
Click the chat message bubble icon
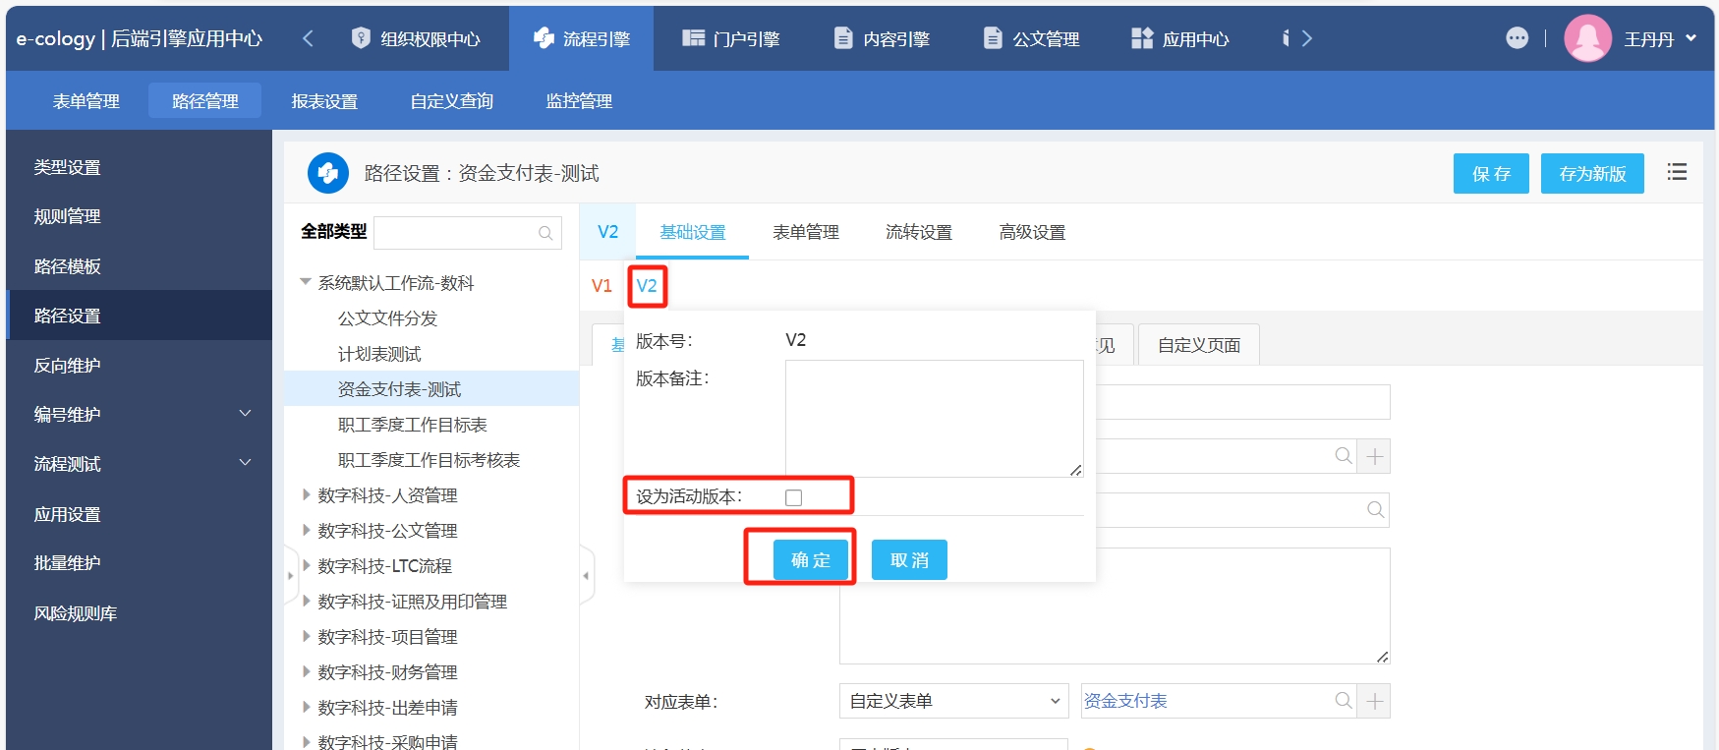[1517, 38]
